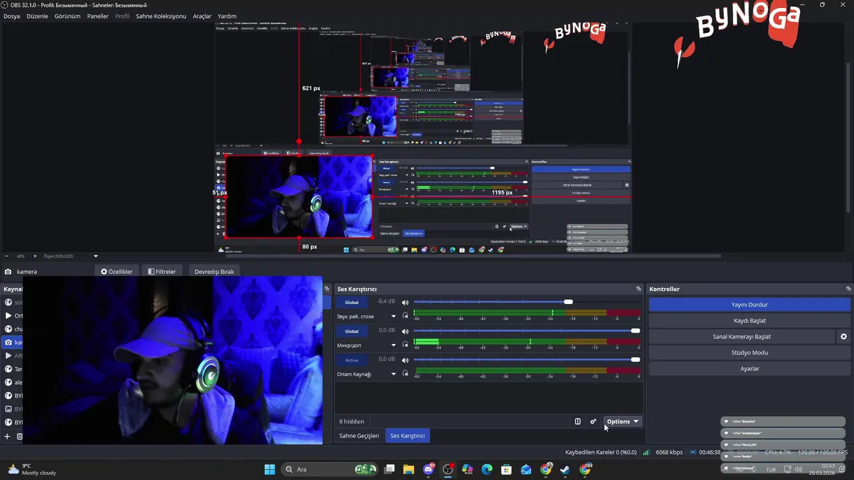Screen dimensions: 854x480
Task: Mute the Микр/доп speaker icon
Action: click(x=405, y=331)
